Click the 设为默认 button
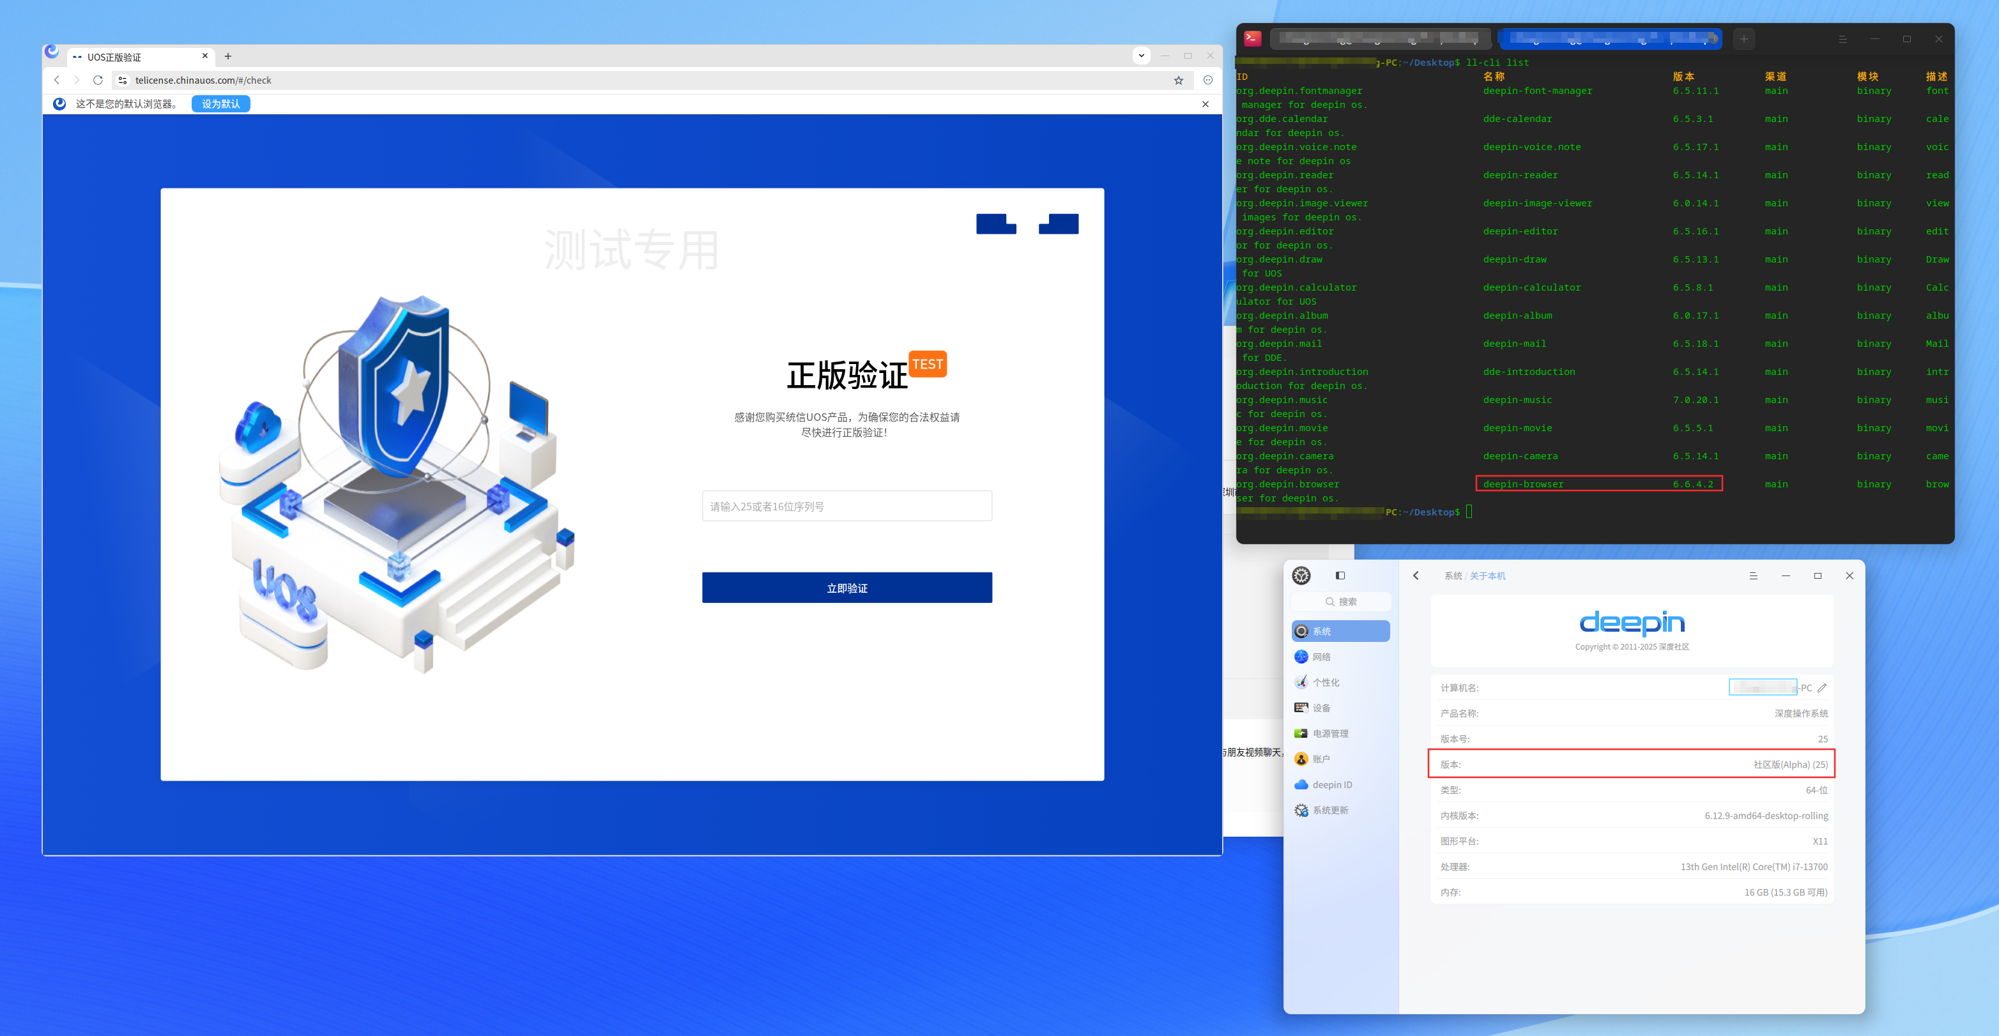The width and height of the screenshot is (1999, 1036). (x=221, y=104)
